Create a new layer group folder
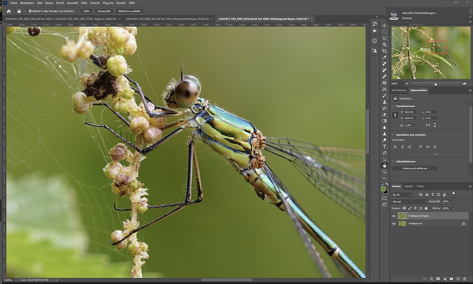 pyautogui.click(x=451, y=279)
